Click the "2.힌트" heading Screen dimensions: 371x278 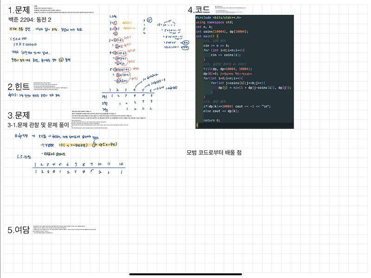[19, 87]
